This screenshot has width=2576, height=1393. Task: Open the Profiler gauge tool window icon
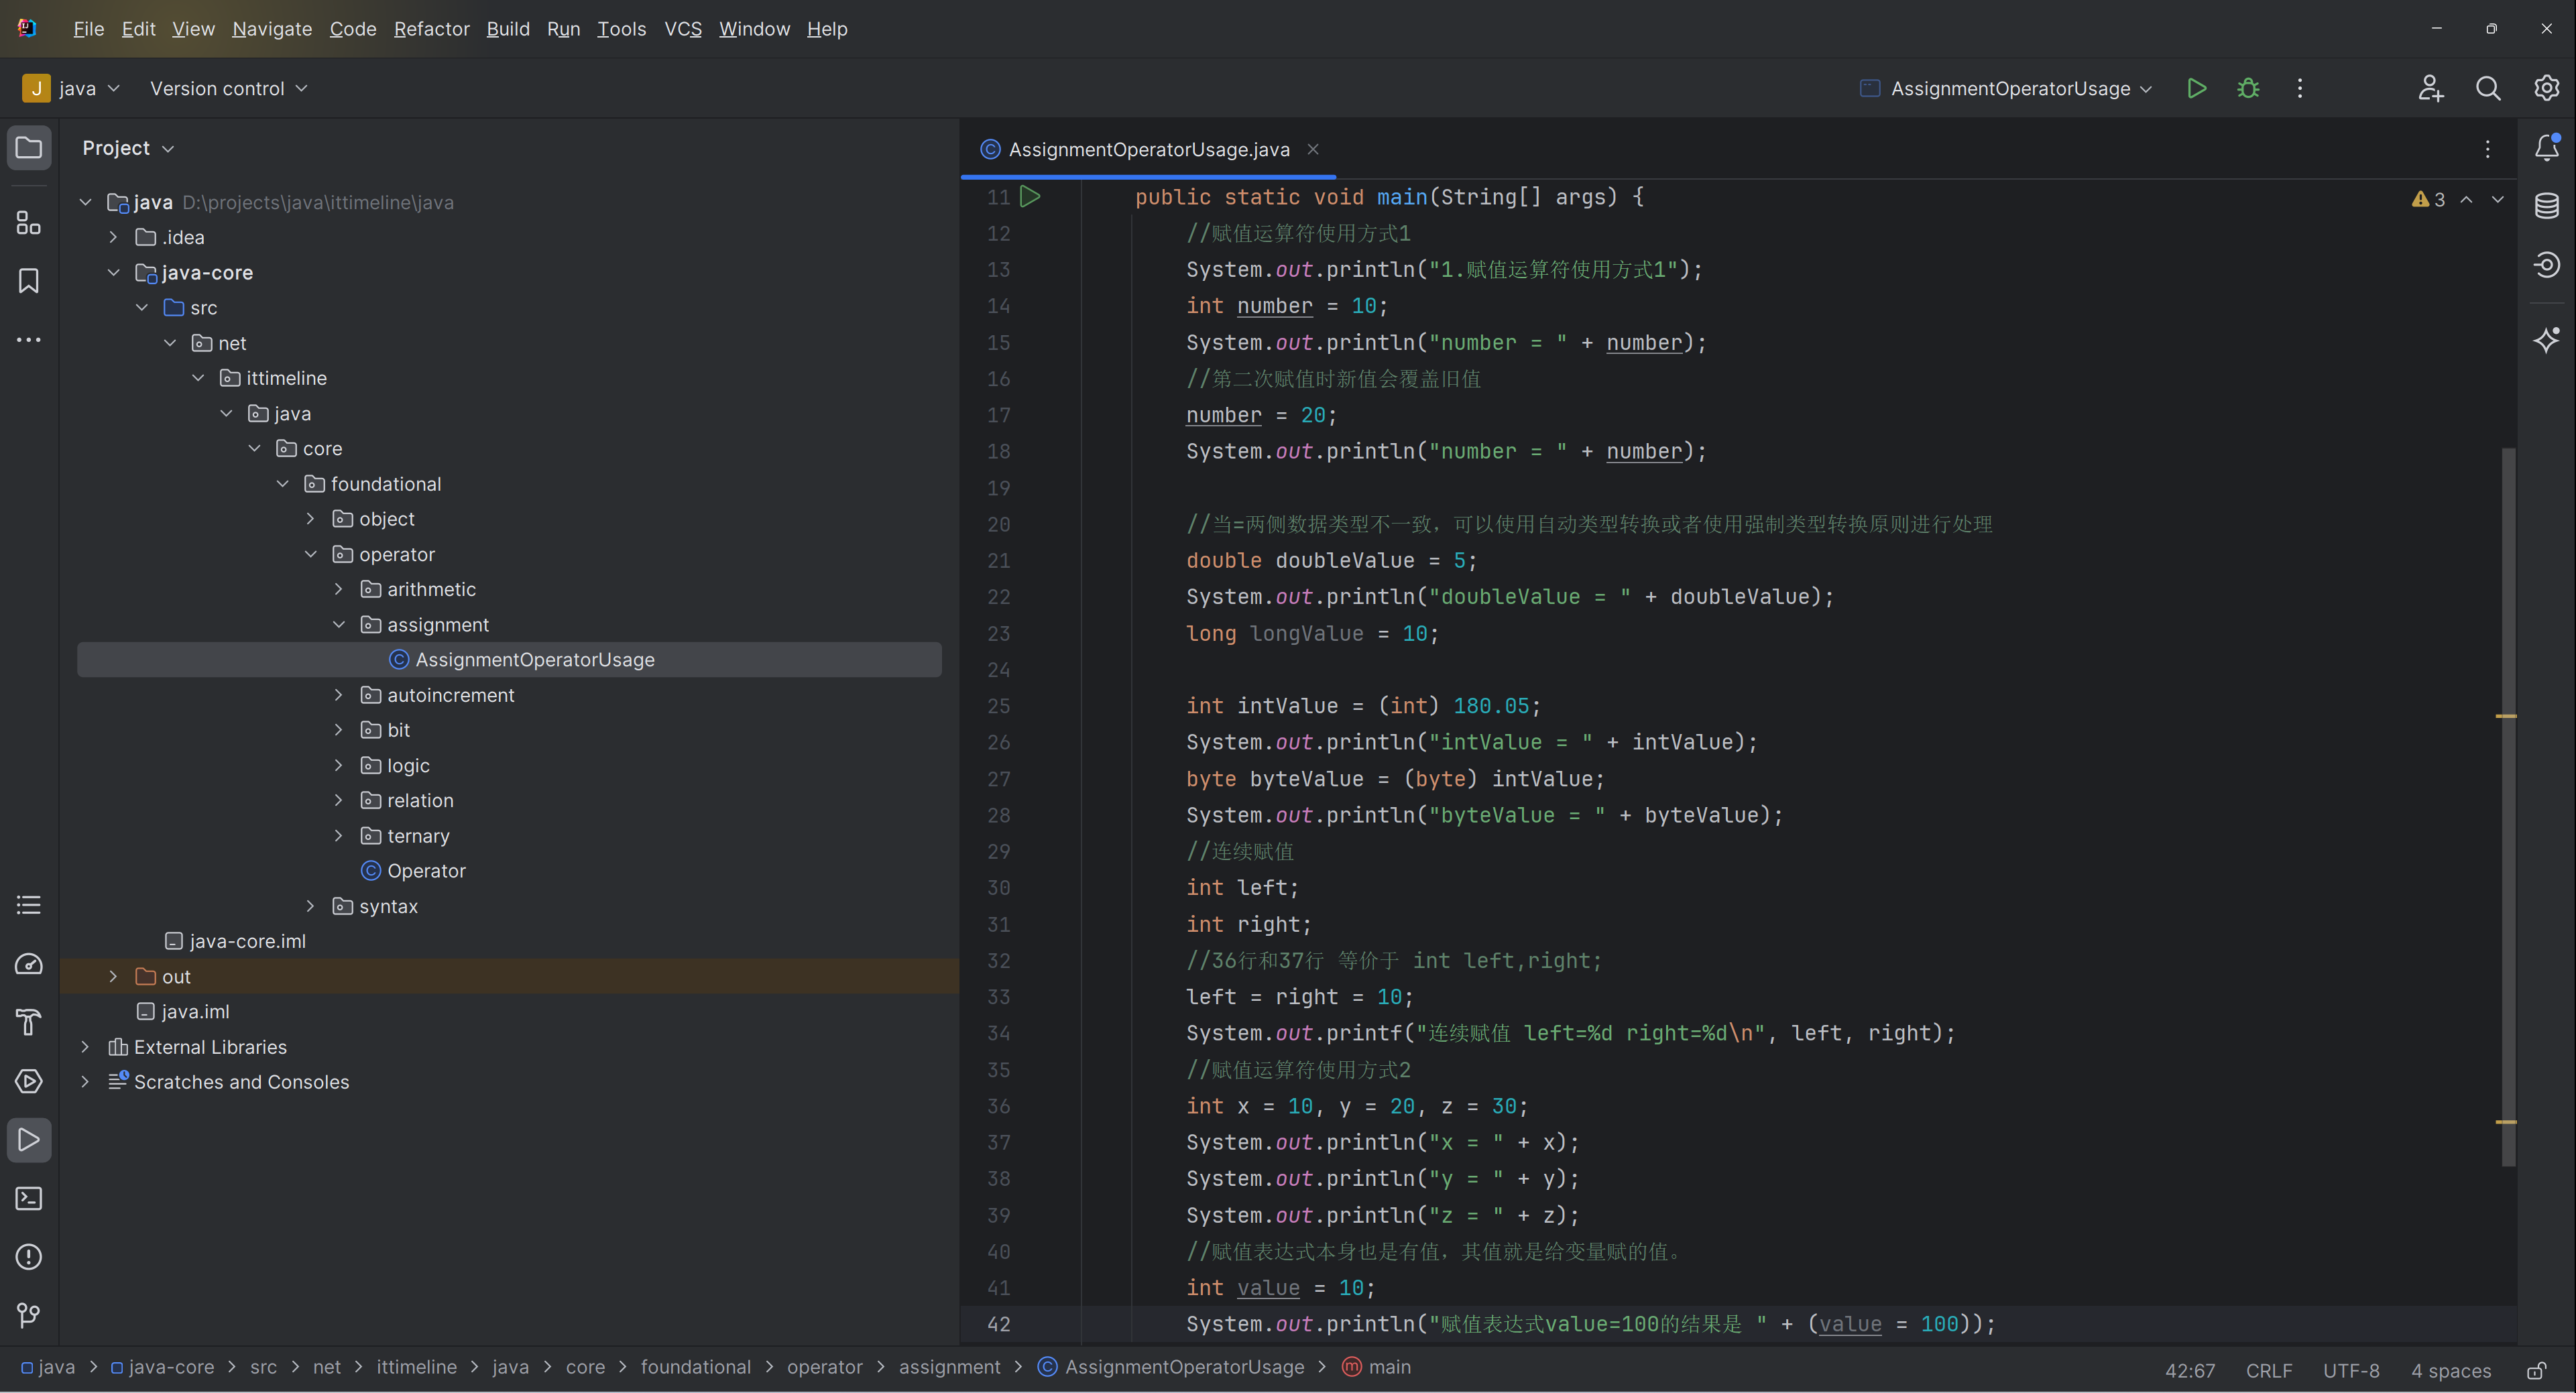(x=29, y=964)
